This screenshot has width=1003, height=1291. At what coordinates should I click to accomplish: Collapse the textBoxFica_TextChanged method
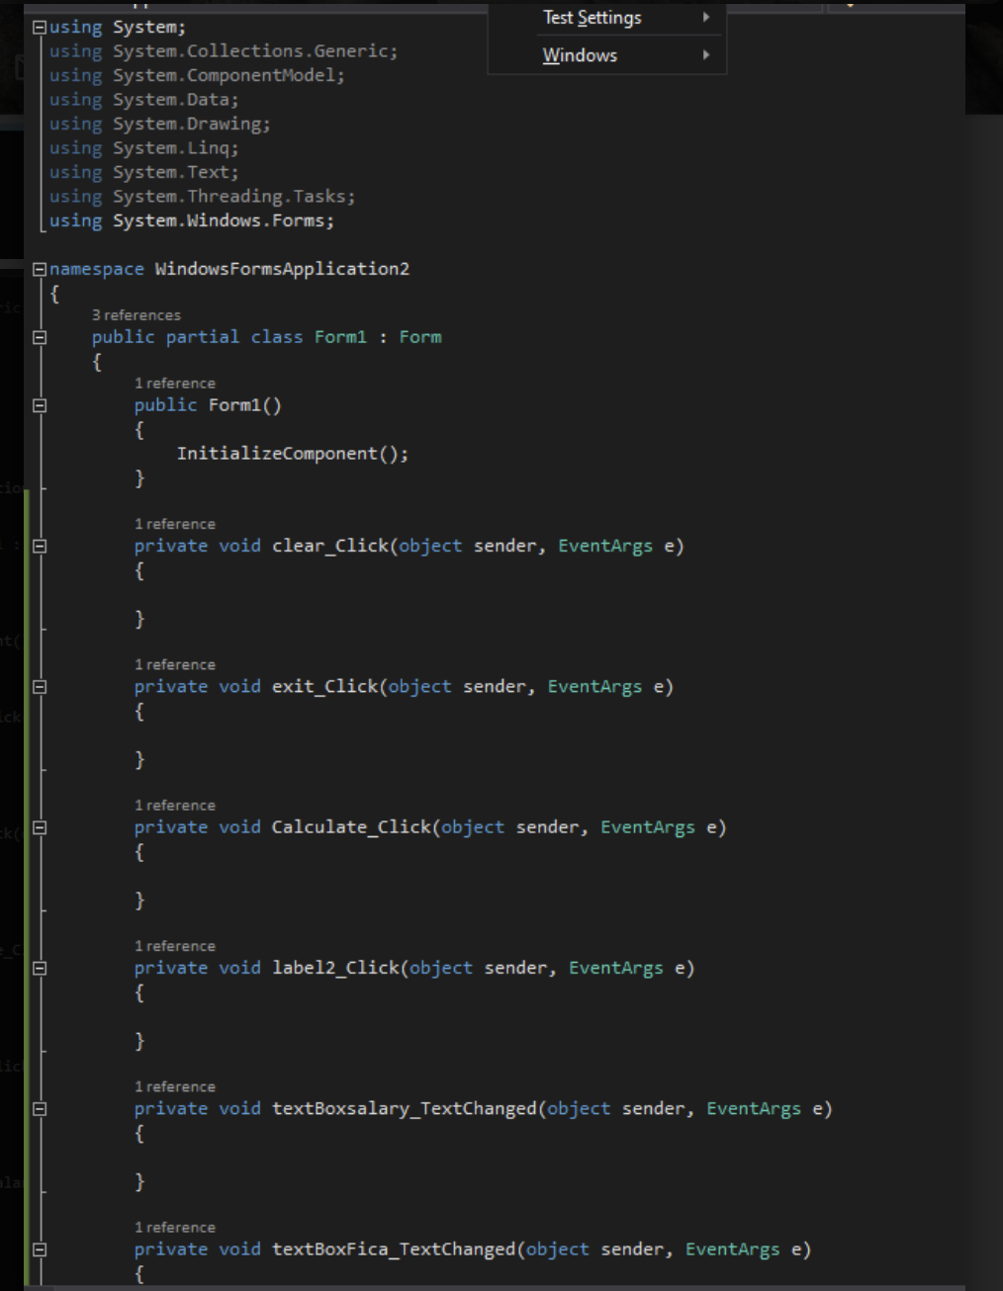pos(38,1248)
